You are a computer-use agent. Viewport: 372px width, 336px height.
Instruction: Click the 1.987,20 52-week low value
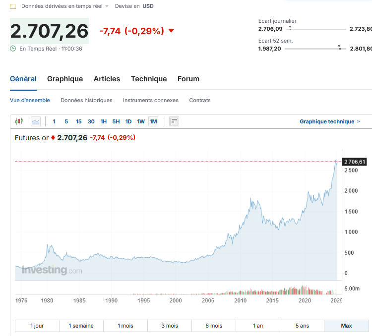269,49
